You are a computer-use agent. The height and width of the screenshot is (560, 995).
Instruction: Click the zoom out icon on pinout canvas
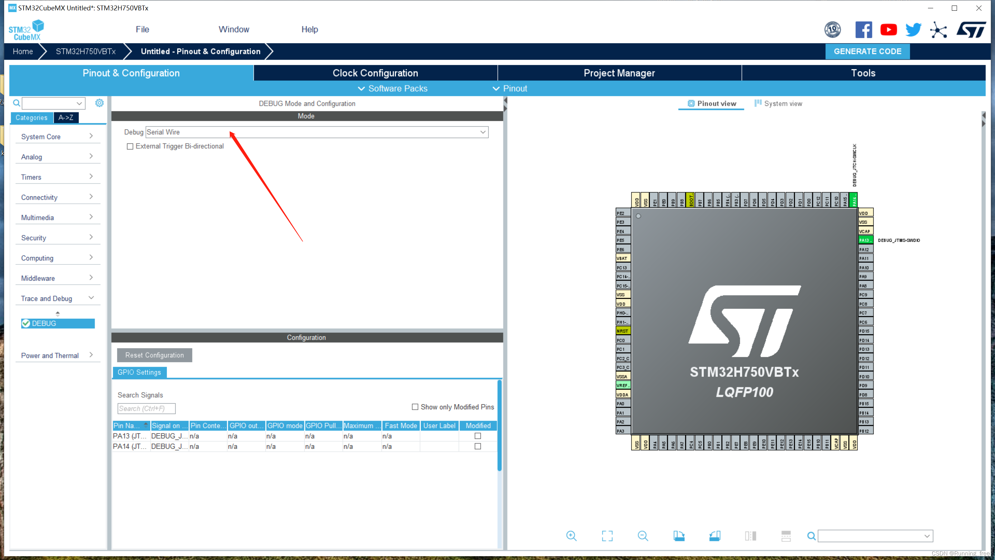[643, 536]
